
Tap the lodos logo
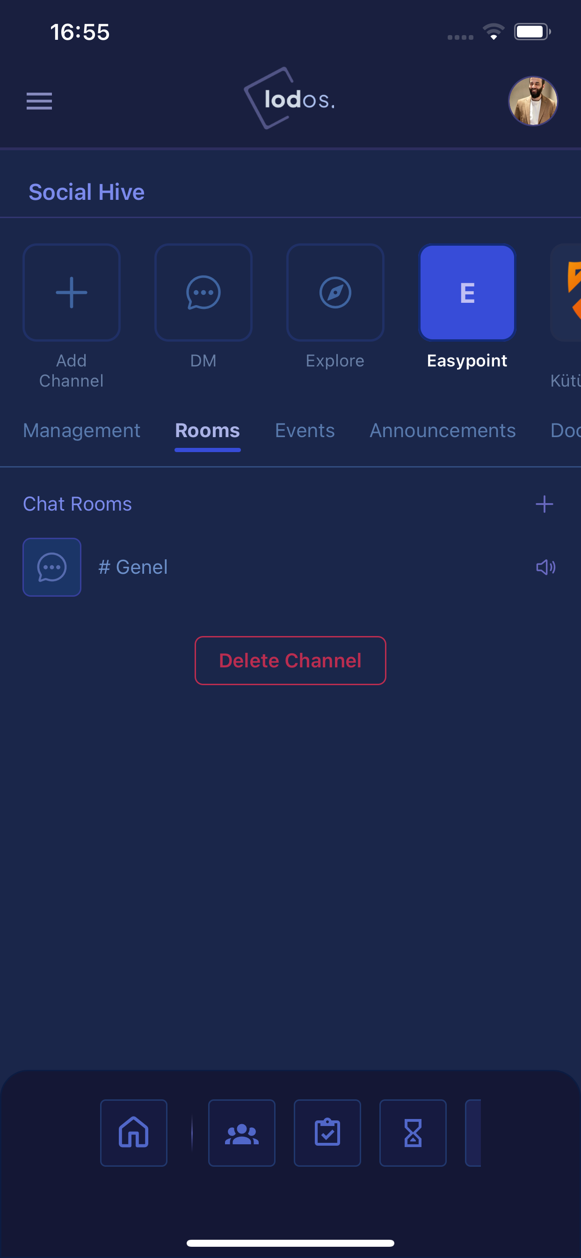tap(290, 98)
